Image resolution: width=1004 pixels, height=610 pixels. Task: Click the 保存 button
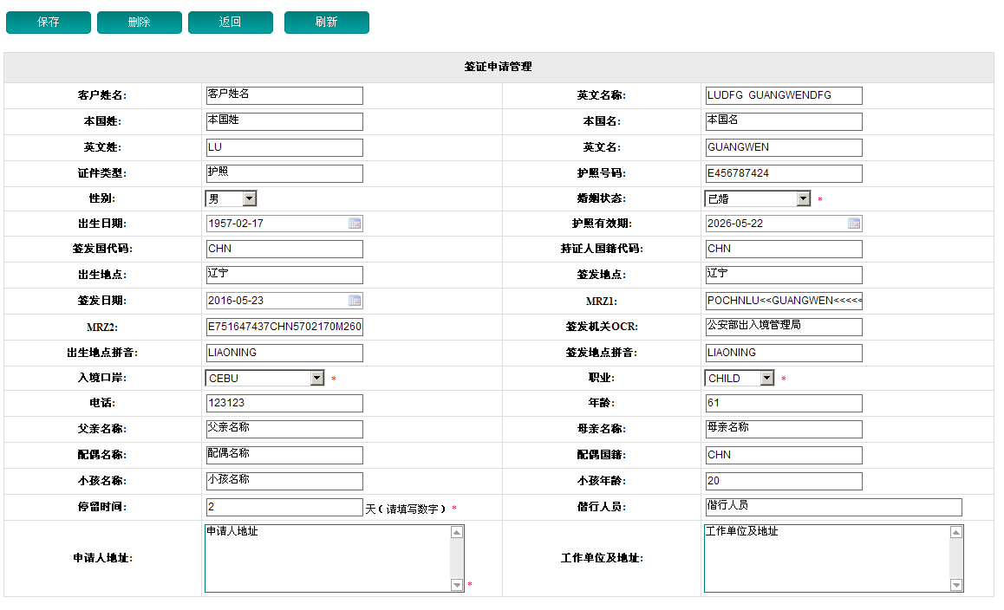click(x=49, y=23)
